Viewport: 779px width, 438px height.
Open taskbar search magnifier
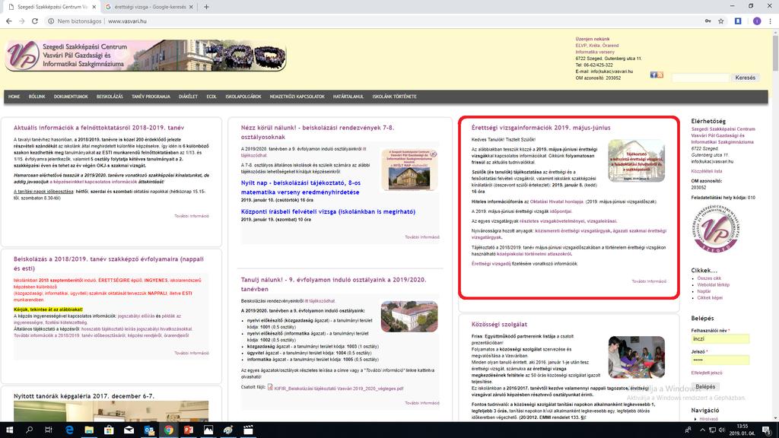tap(29, 430)
